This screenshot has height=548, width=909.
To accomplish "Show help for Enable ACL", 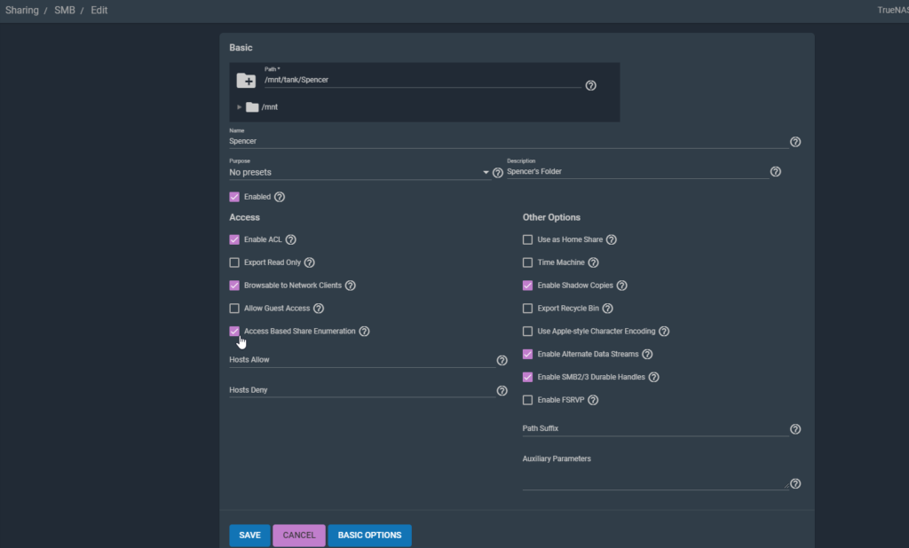I will click(x=291, y=239).
